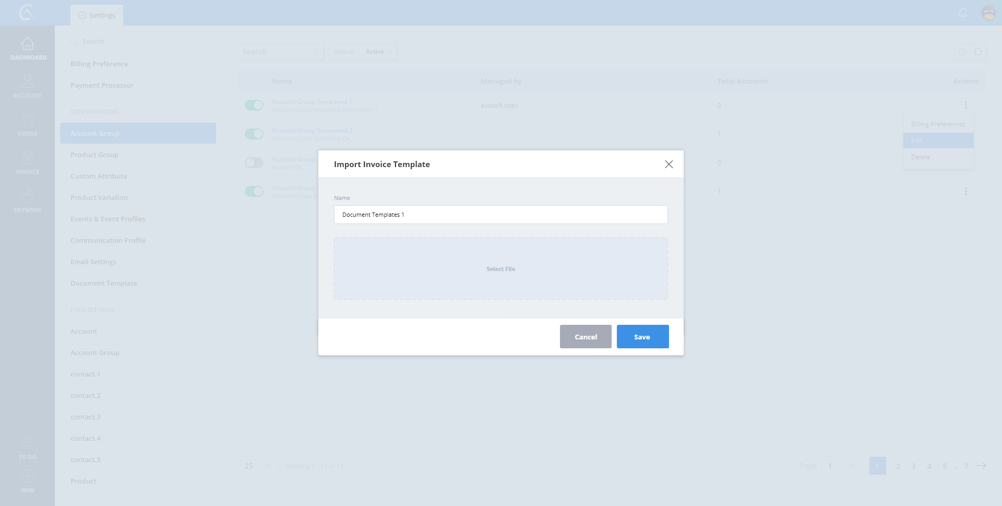Toggle off Account Group Separated 2
The width and height of the screenshot is (1002, 506).
[x=254, y=134]
